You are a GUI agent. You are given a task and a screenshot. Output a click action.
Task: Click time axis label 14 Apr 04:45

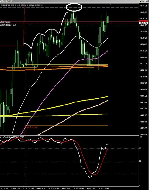54,188
